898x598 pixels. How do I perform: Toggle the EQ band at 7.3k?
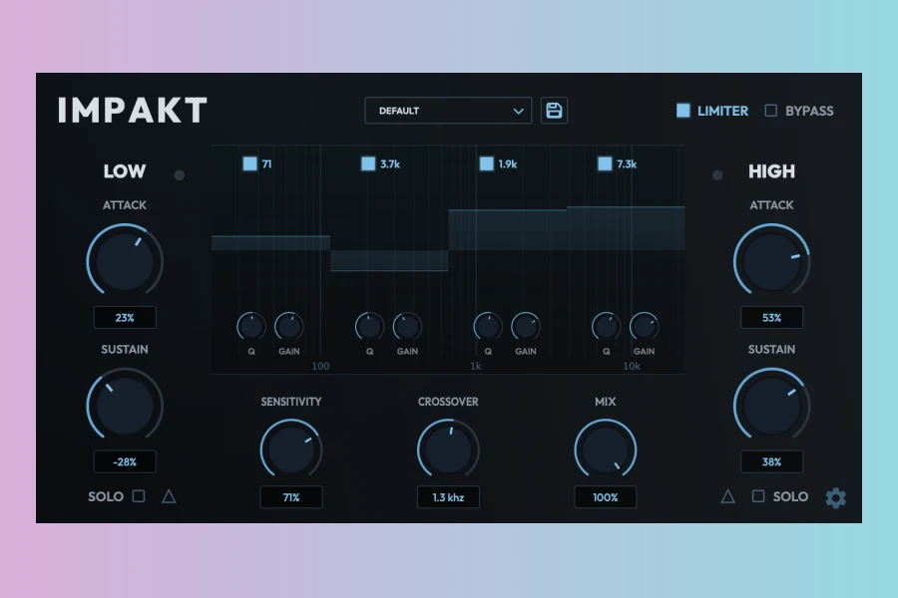click(x=605, y=163)
